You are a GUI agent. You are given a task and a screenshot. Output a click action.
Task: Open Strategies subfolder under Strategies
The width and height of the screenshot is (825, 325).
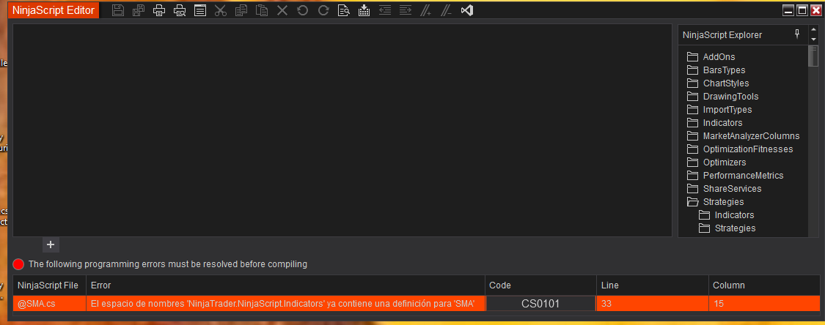coord(727,228)
